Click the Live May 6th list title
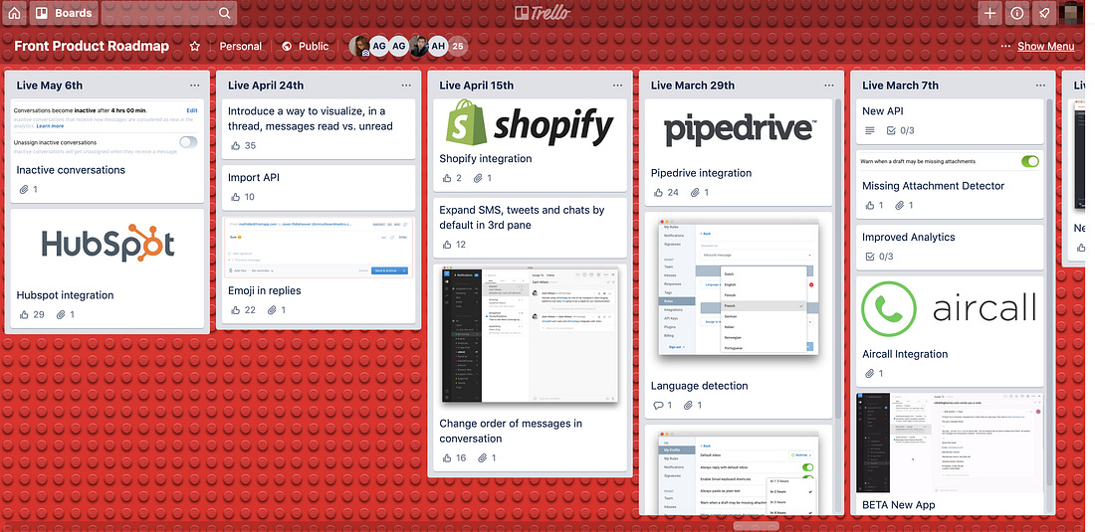This screenshot has height=532, width=1095. point(50,86)
